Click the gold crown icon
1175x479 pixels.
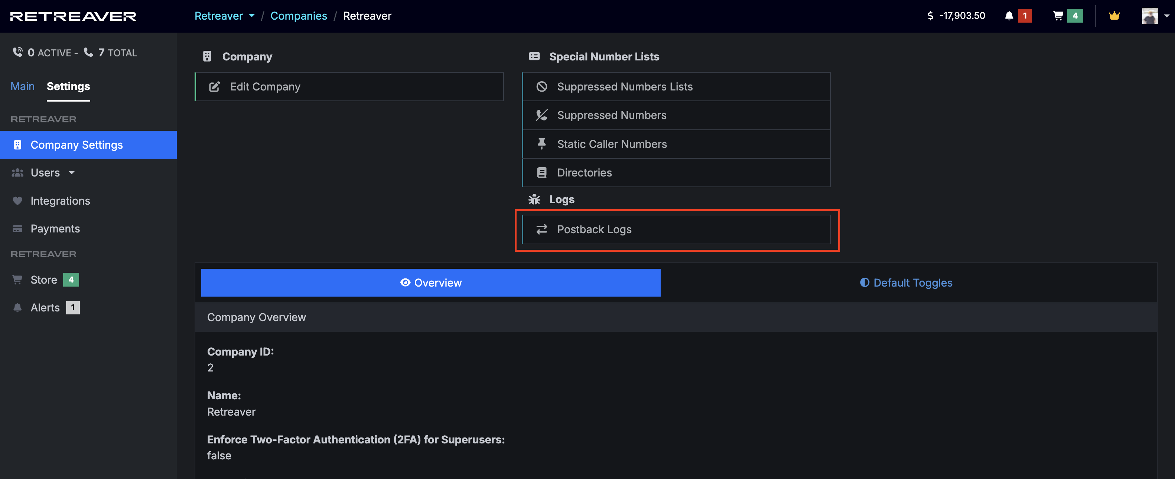pos(1114,16)
